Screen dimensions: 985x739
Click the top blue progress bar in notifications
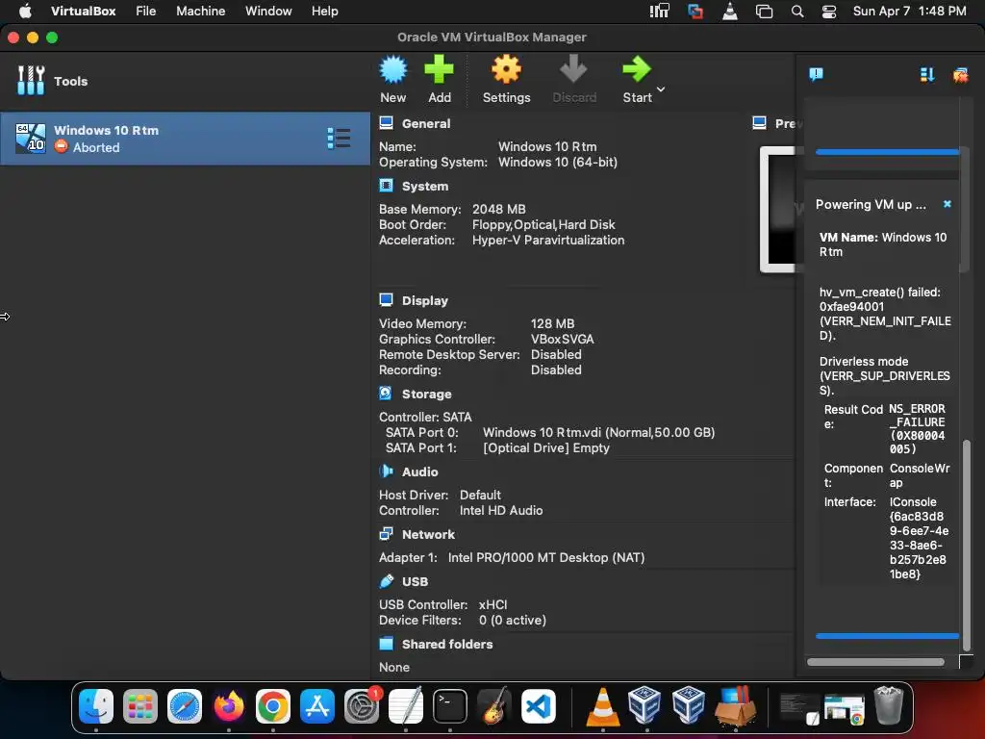click(887, 152)
